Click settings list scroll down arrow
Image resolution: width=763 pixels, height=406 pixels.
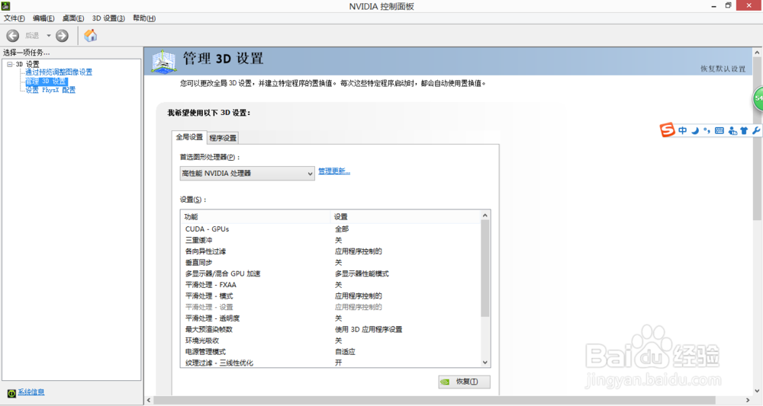point(485,363)
